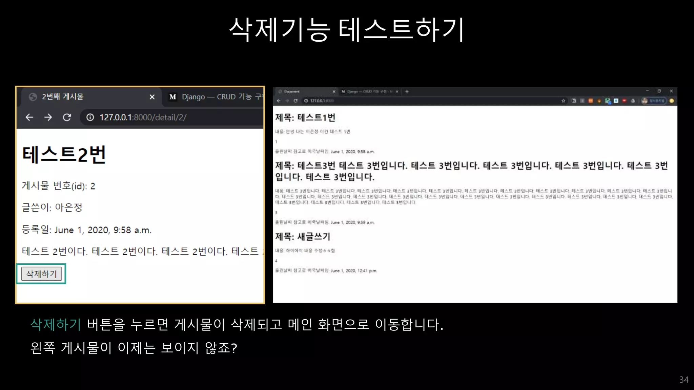Click the 제목: 새글쓰기 post title
The width and height of the screenshot is (694, 390).
pyautogui.click(x=303, y=236)
